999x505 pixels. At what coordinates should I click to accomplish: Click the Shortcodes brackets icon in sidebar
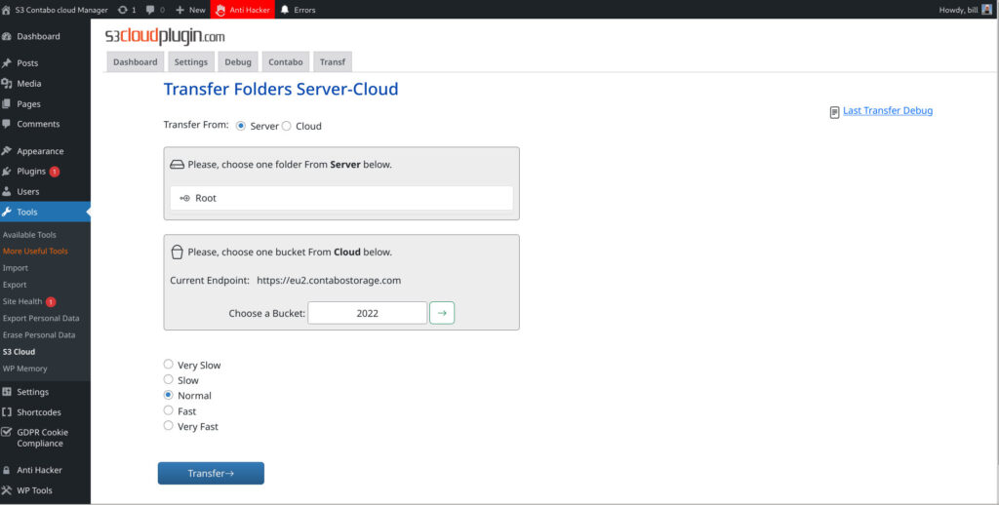(7, 412)
